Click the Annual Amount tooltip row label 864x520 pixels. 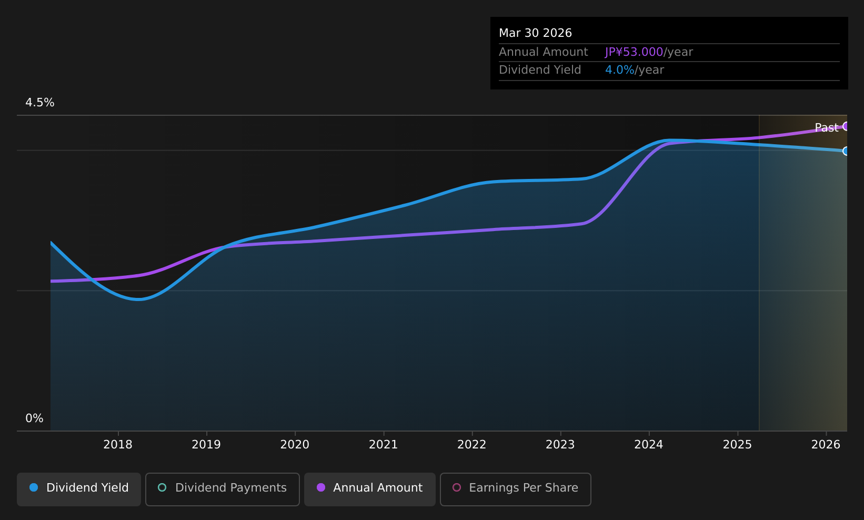click(x=544, y=52)
